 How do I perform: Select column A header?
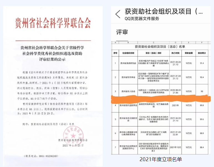click(115, 43)
